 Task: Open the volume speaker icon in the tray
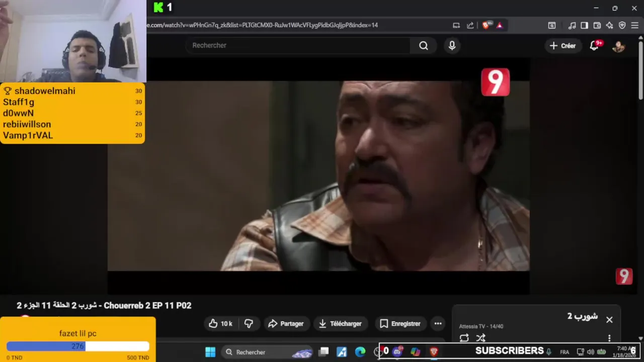[x=591, y=352]
